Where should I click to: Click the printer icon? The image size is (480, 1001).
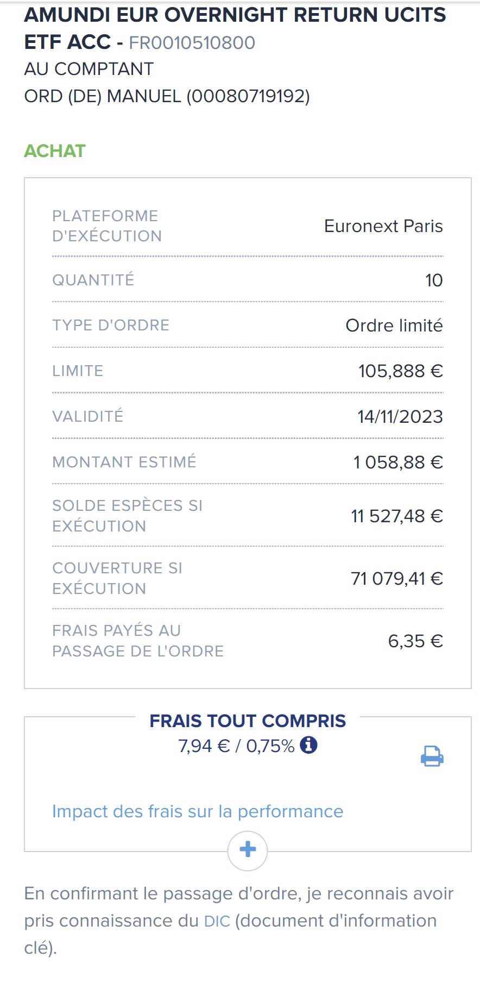coord(432,756)
